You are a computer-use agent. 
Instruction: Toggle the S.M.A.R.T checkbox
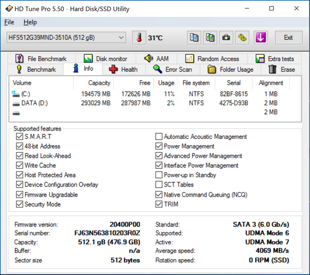pos(19,137)
